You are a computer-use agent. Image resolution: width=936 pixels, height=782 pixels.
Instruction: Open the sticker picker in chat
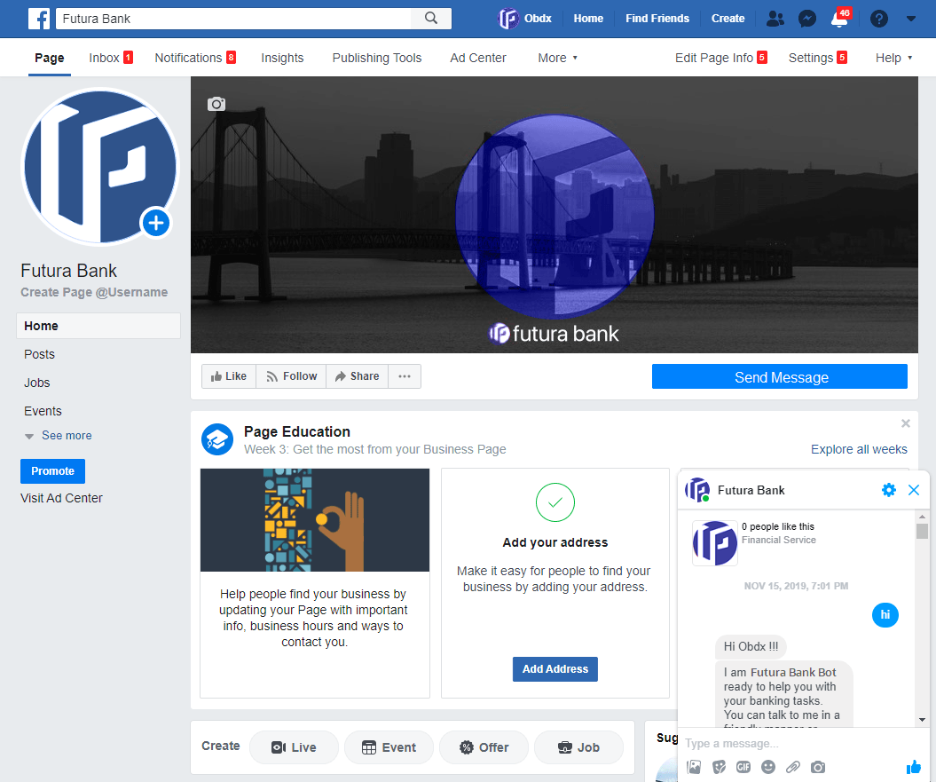tap(720, 767)
